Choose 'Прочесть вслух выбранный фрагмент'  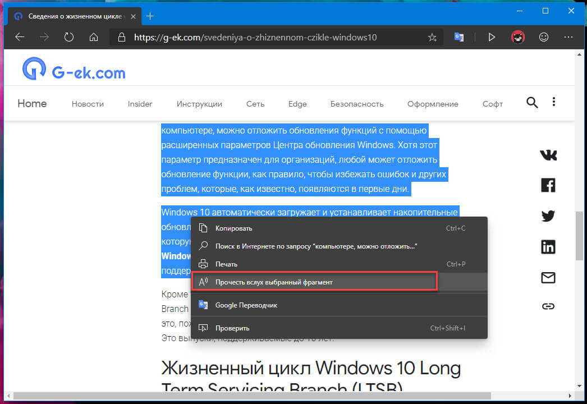339,282
